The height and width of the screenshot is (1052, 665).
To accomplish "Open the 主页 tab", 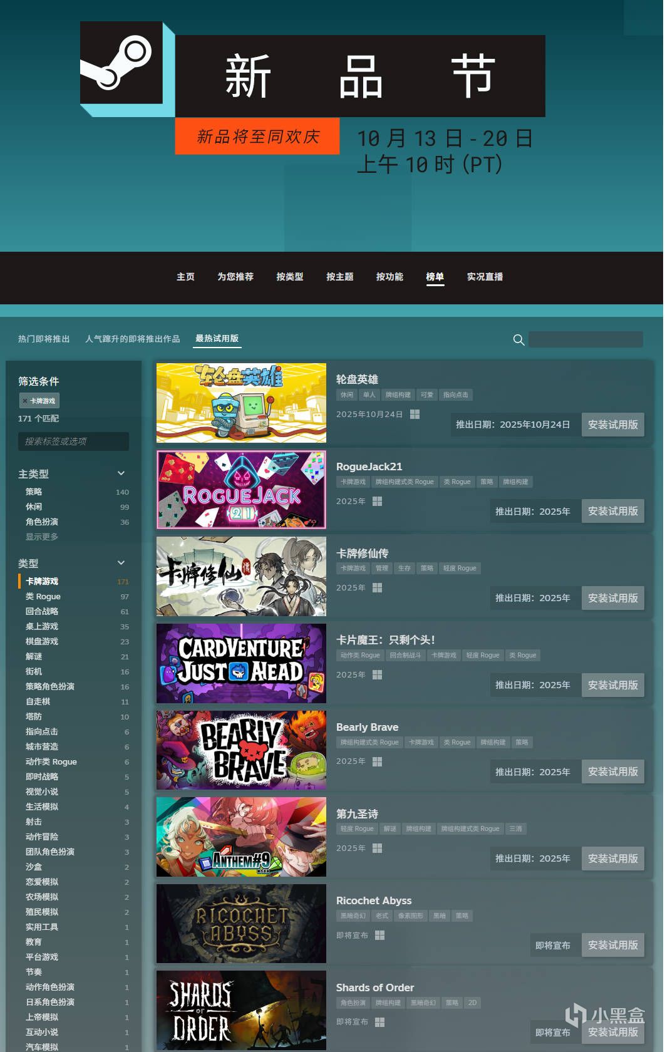I will pyautogui.click(x=185, y=277).
